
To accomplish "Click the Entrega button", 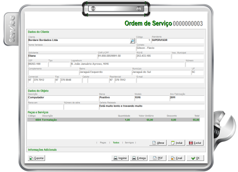I will pyautogui.click(x=139, y=158).
